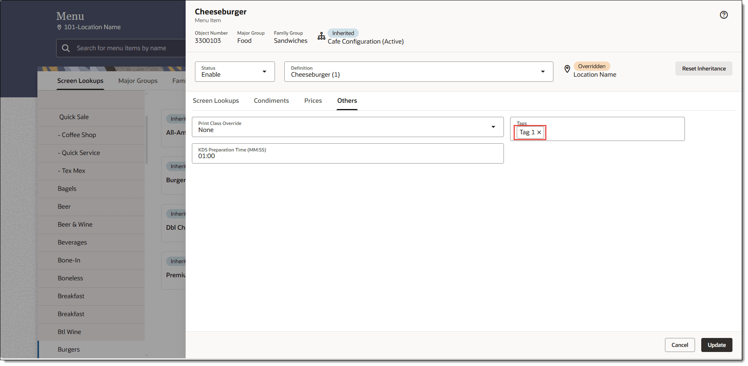Click the search magnifier icon
The image size is (748, 366).
(x=66, y=48)
